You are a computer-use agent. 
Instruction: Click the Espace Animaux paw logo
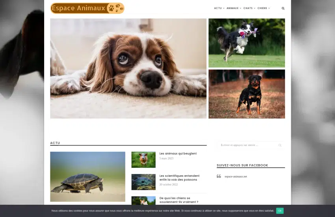87,8
